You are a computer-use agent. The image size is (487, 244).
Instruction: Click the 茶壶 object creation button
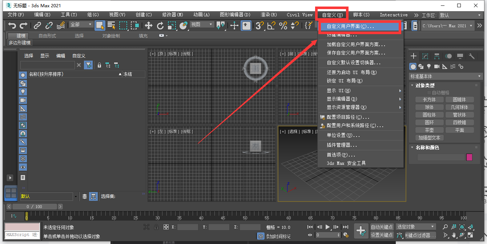point(429,130)
